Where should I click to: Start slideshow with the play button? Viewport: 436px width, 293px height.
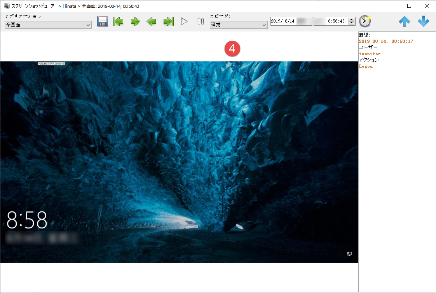coord(184,21)
